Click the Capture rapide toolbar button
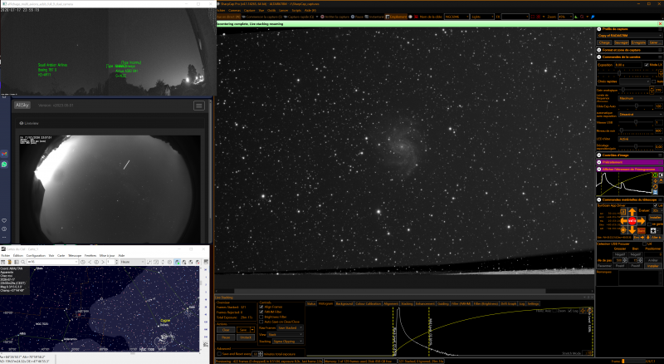Viewport: 664px width, 364px height. [299, 17]
